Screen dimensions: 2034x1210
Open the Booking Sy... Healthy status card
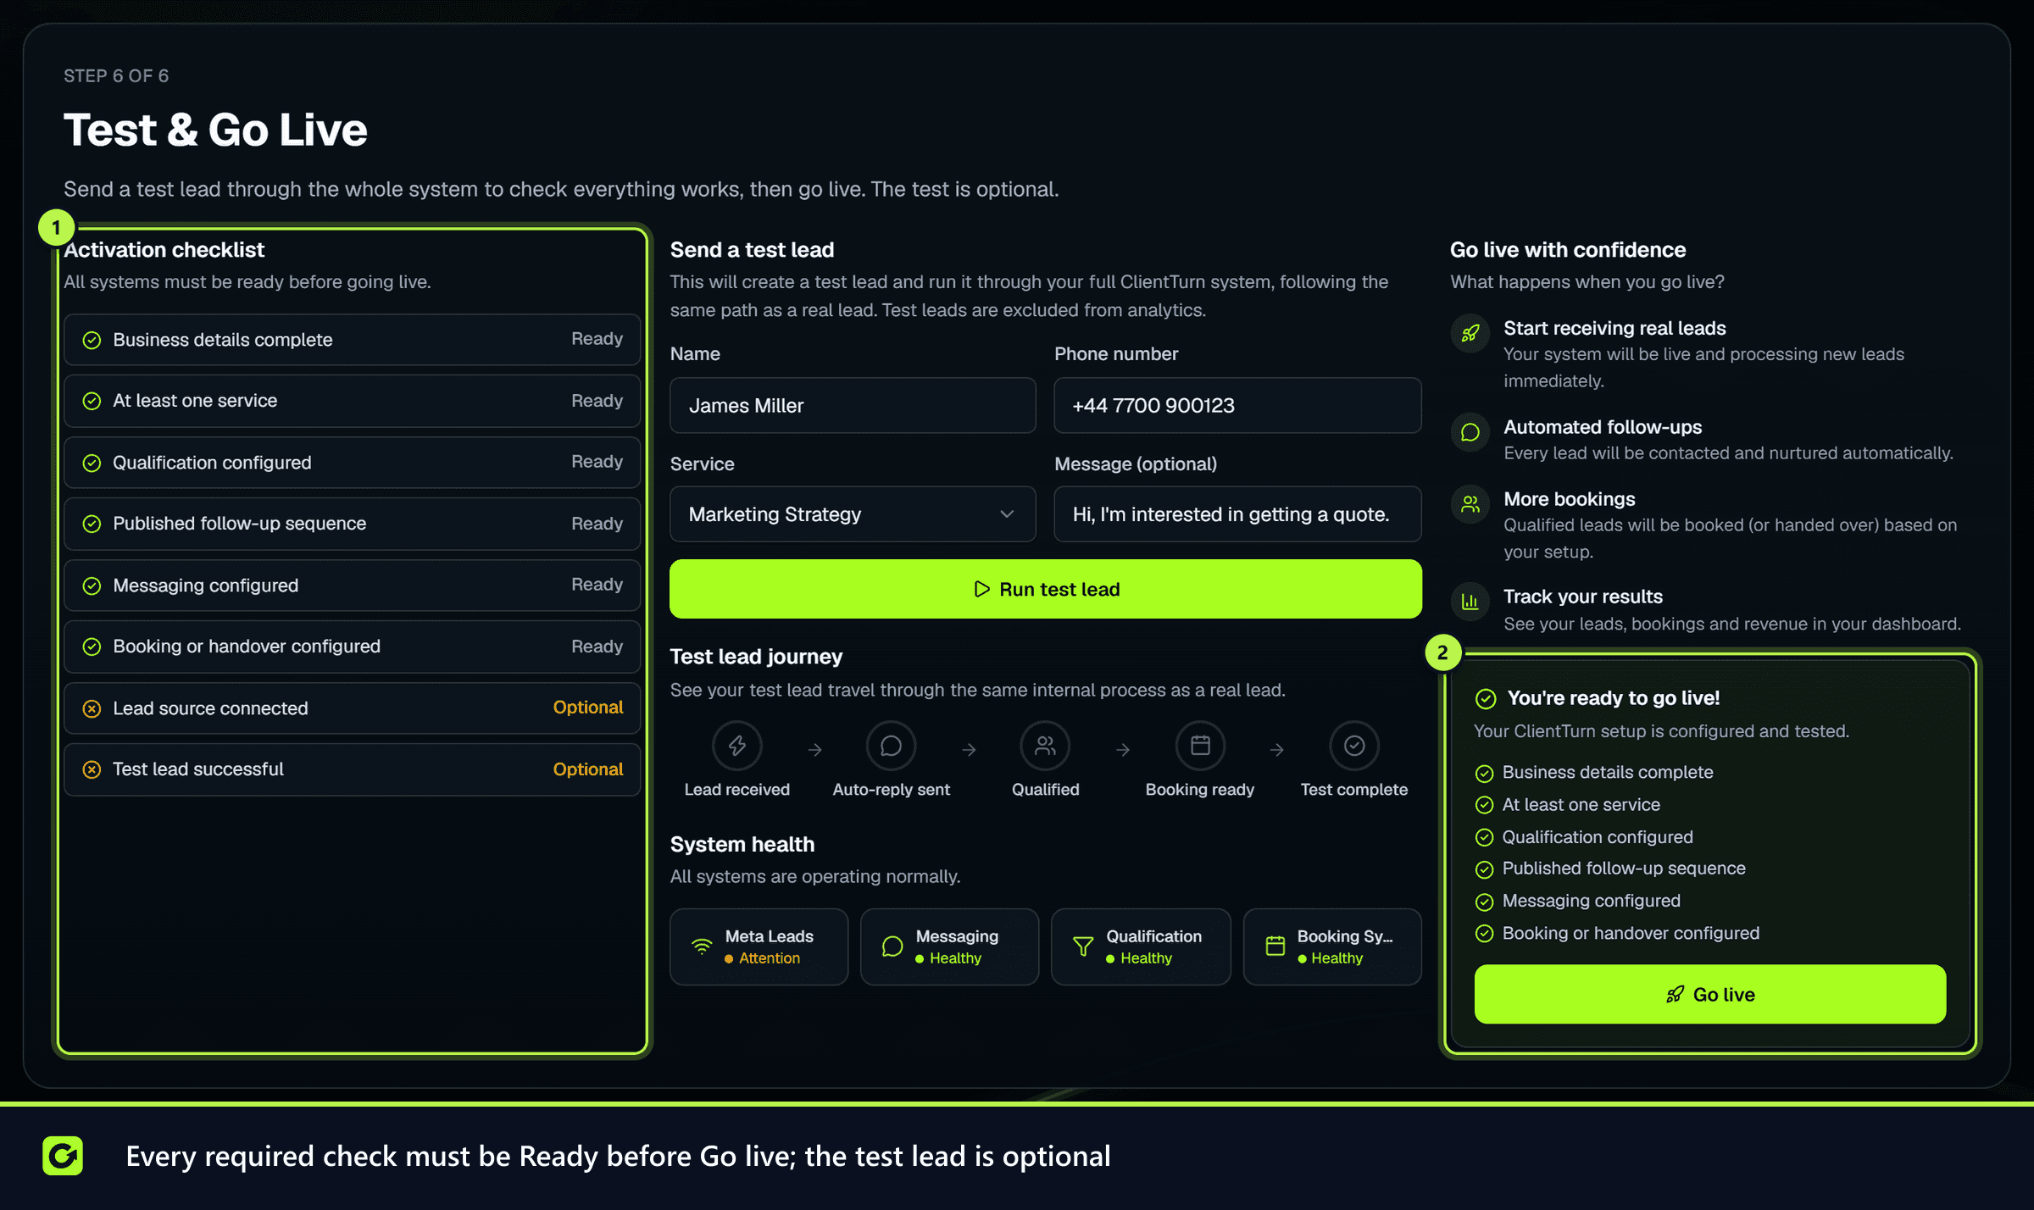pos(1332,946)
